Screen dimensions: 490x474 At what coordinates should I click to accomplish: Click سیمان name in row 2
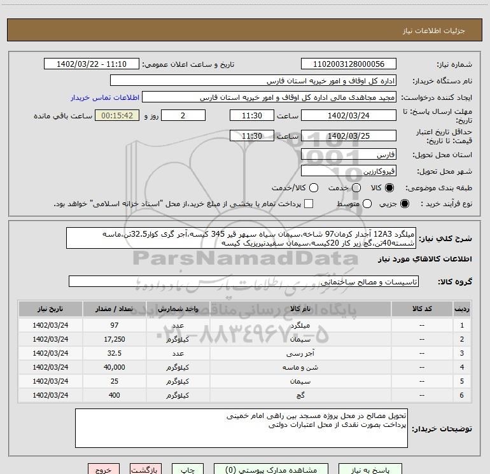pos(300,339)
